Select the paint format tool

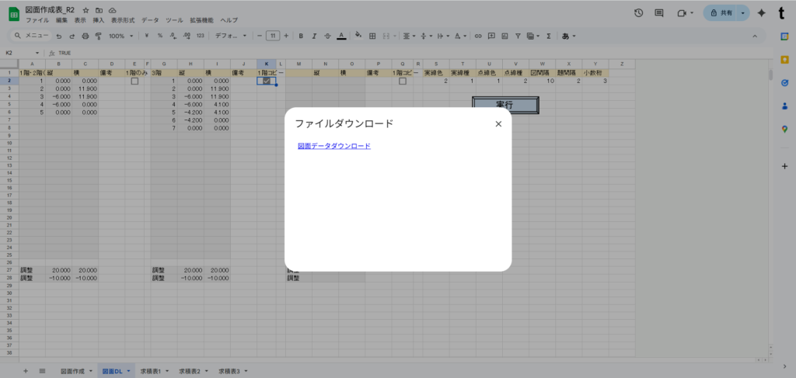click(99, 36)
